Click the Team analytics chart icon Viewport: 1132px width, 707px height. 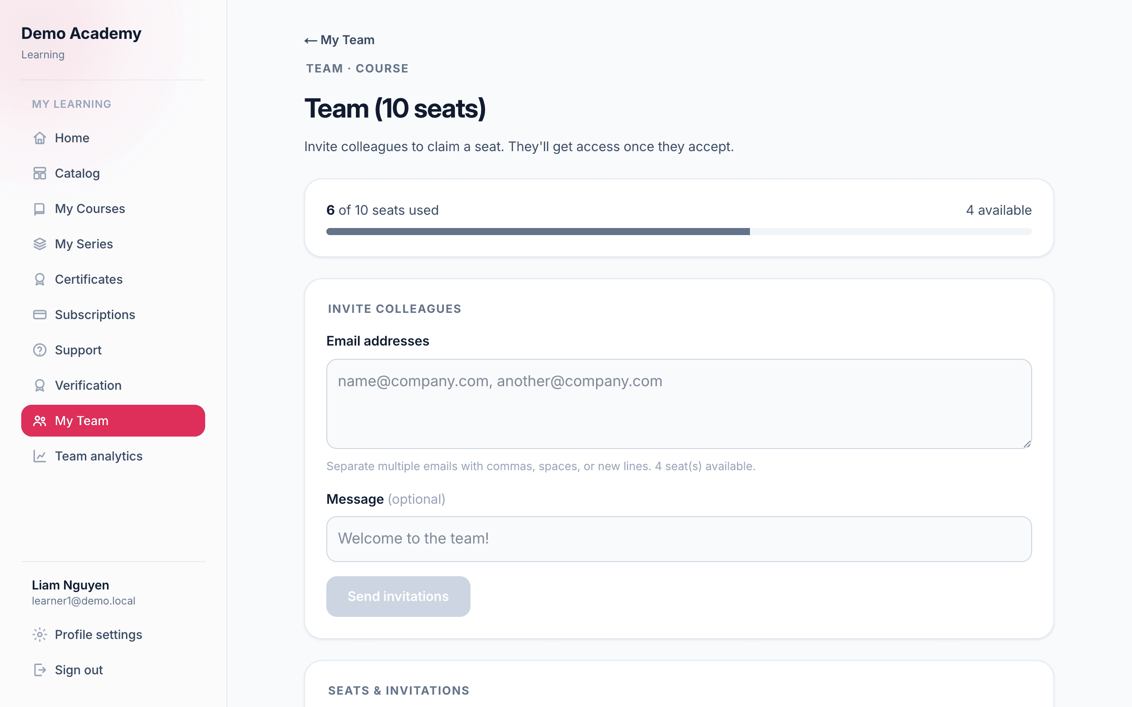click(x=40, y=456)
